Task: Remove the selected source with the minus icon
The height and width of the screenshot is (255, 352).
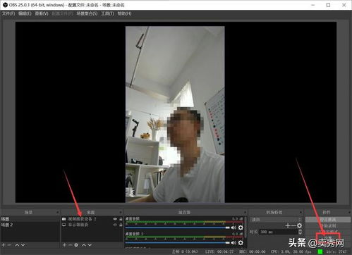Action: tap(70, 245)
